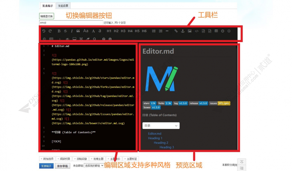This screenshot has height=171, width=292.
Task: Convert selection to lowercase with a icon
Action: coord(100,31)
